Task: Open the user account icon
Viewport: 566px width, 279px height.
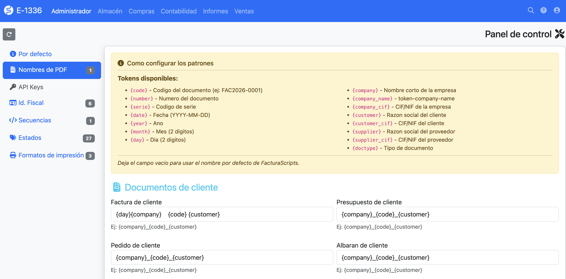Action: click(557, 10)
